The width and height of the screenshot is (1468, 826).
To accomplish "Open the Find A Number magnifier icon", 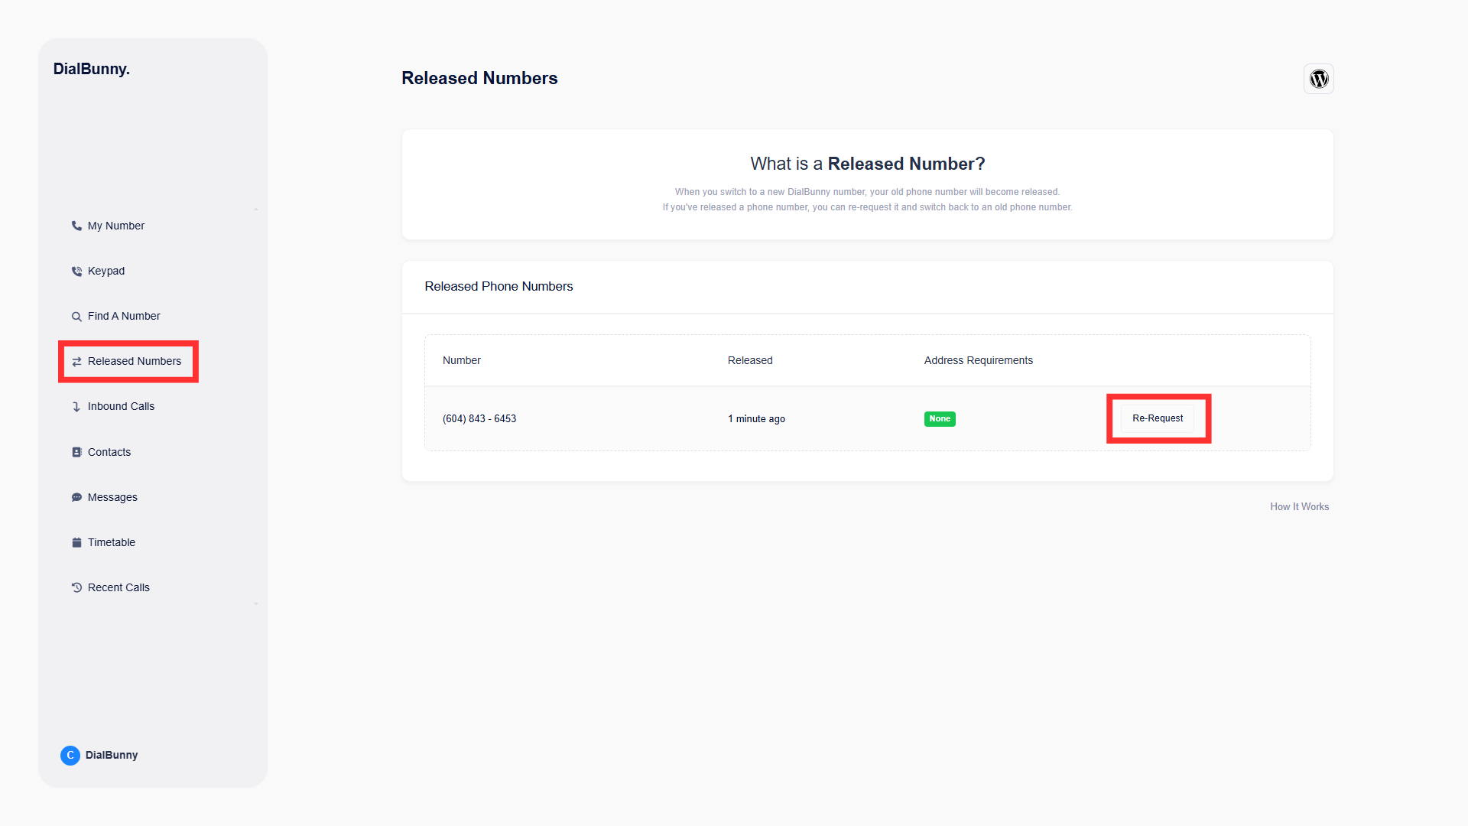I will pos(76,316).
